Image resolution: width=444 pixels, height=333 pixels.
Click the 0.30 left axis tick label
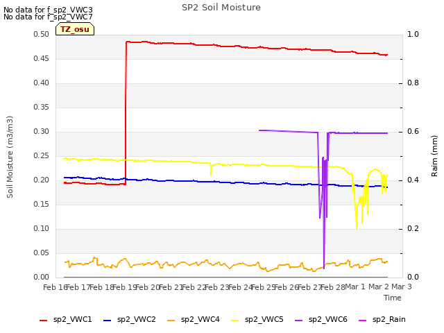pos(42,132)
